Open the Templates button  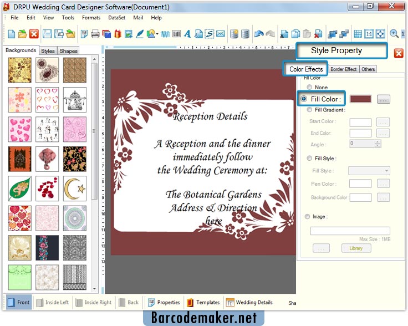coord(203,302)
